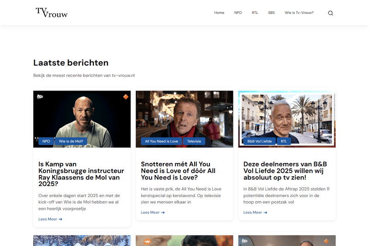Screen dimensions: 369x246
Task: Open the 'Wie is Tv-Vrouw?' page
Action: 299,13
